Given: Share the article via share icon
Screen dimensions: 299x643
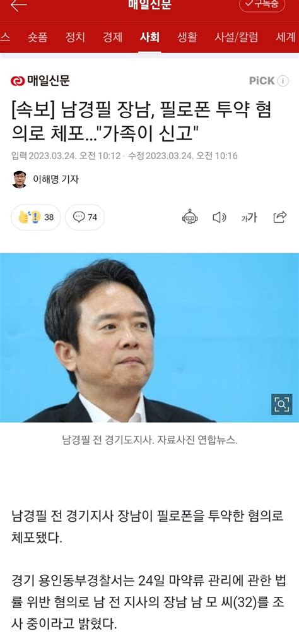Looking at the screenshot, I should point(280,217).
